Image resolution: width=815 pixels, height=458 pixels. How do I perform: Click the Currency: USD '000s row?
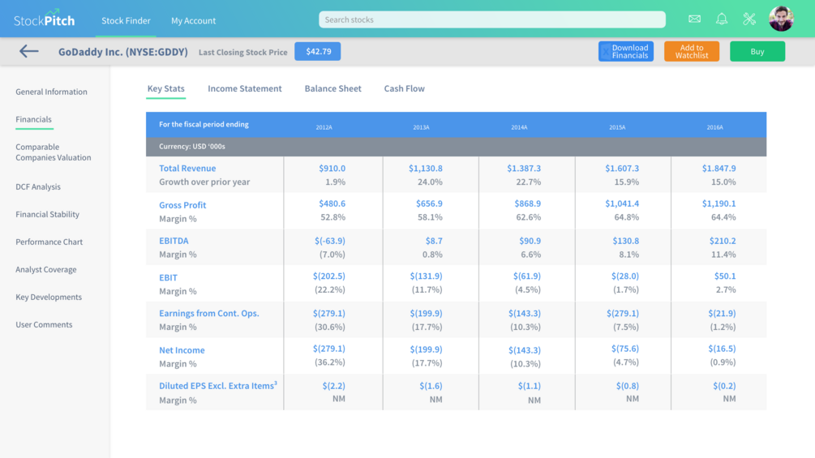(x=456, y=147)
